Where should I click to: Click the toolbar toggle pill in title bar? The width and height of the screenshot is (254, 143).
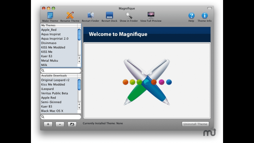pyautogui.click(x=209, y=8)
